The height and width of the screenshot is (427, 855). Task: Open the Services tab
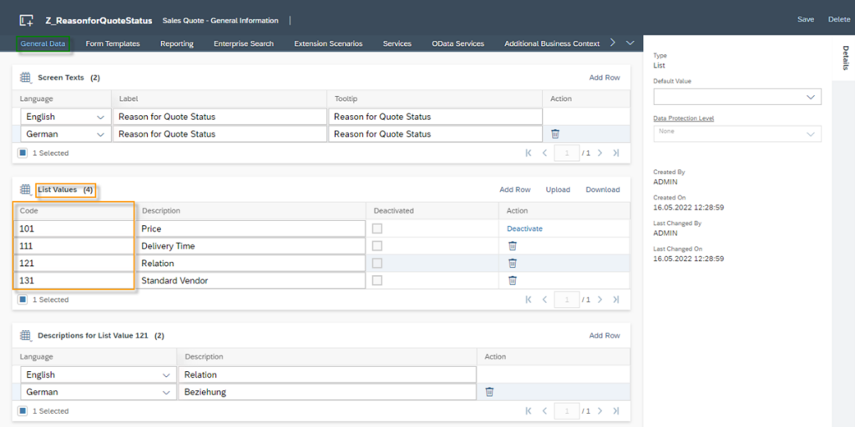tap(397, 43)
